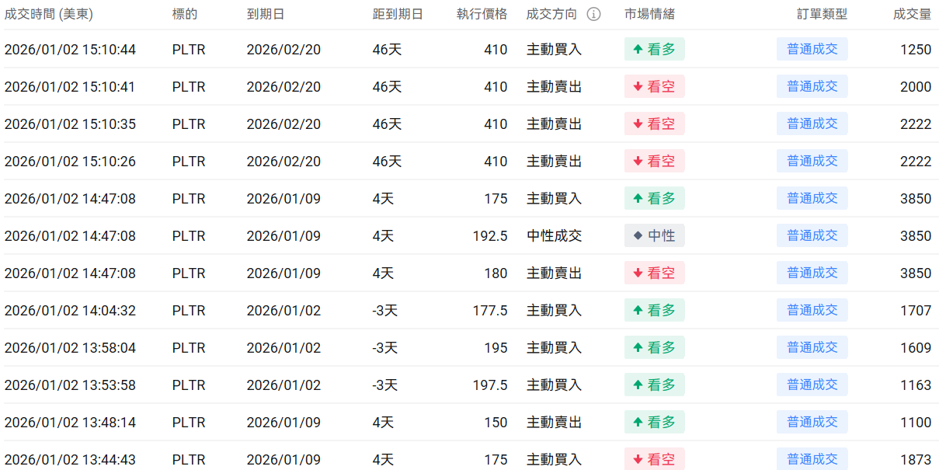Select the 市場情緒 column header

point(649,14)
